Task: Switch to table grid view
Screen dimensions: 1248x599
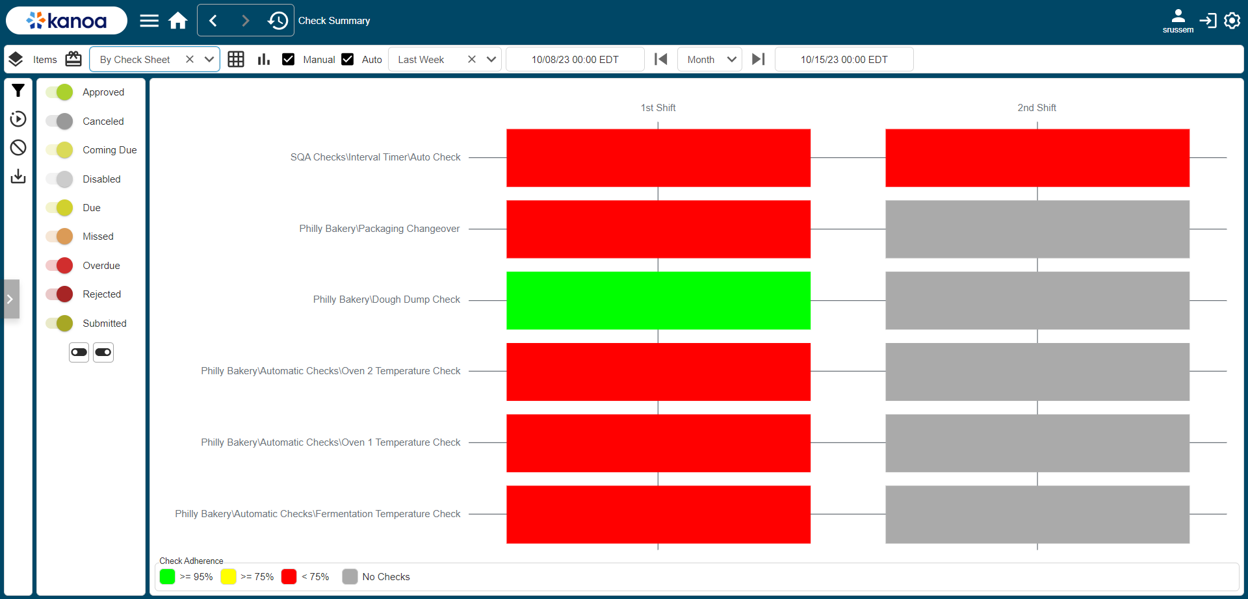Action: coord(236,59)
